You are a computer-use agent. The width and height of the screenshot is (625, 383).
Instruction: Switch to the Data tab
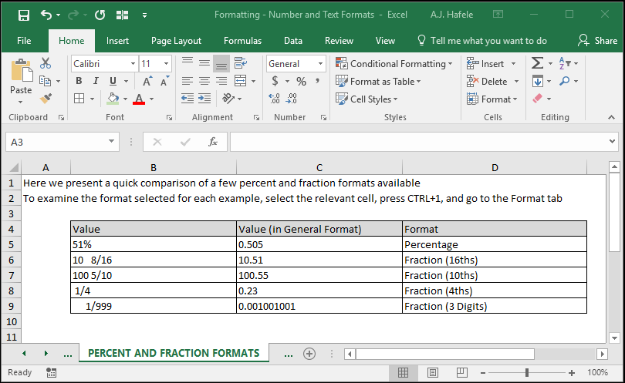pyautogui.click(x=293, y=41)
